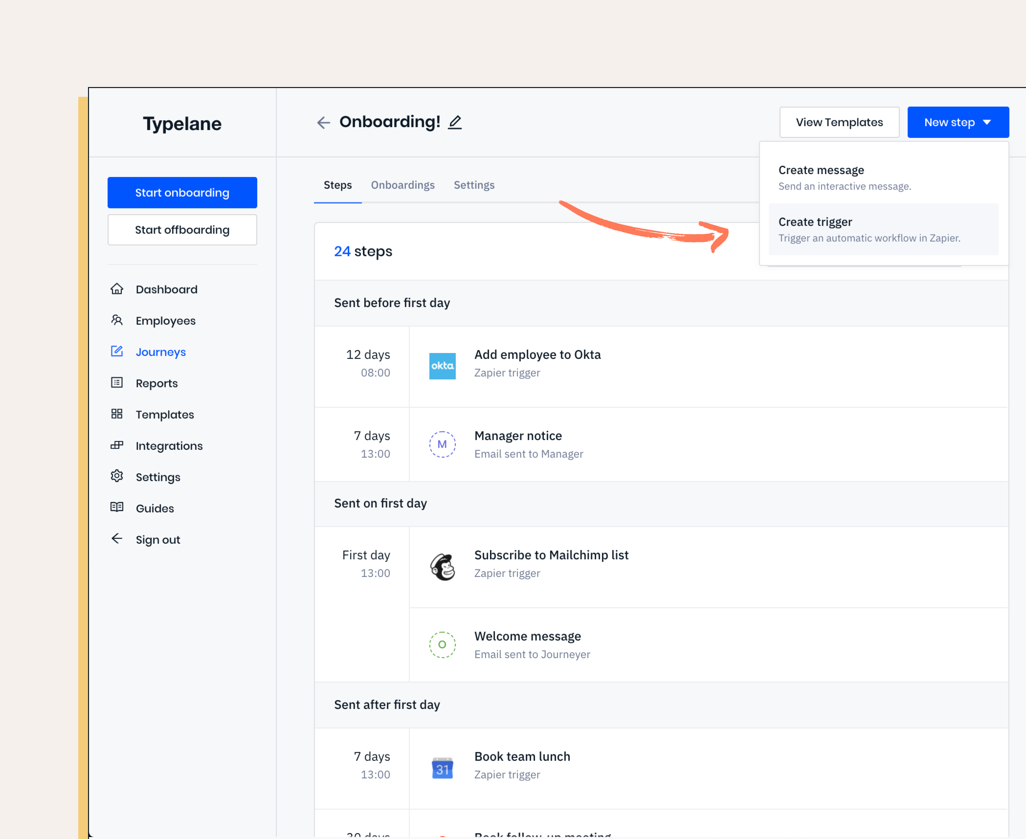
Task: Click the Guides icon in sidebar
Action: click(x=118, y=508)
